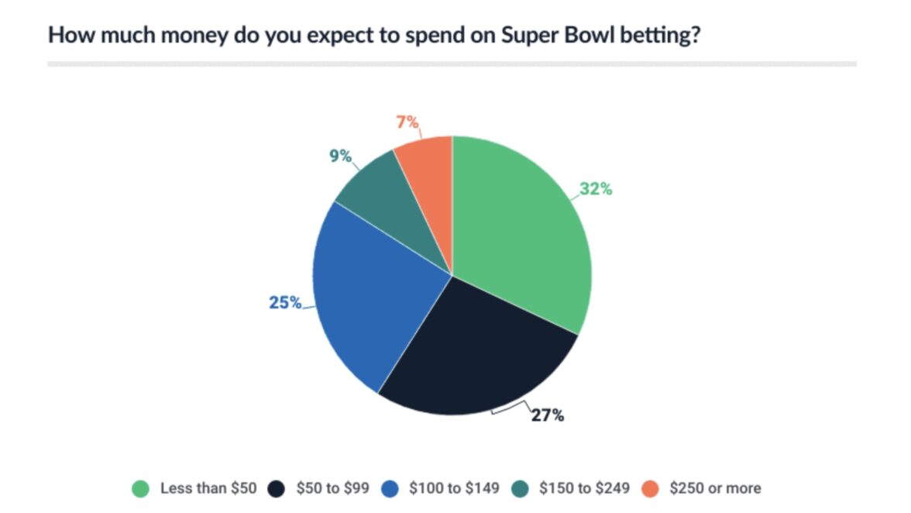Click the dark navy $50 to $99 legend dot
The height and width of the screenshot is (513, 911).
tap(277, 488)
